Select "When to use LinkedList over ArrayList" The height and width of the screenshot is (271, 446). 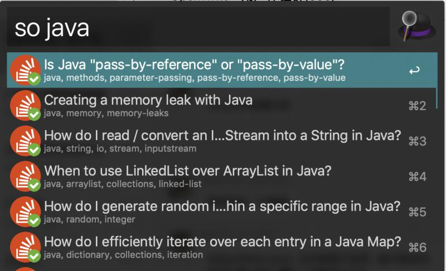tap(222, 176)
